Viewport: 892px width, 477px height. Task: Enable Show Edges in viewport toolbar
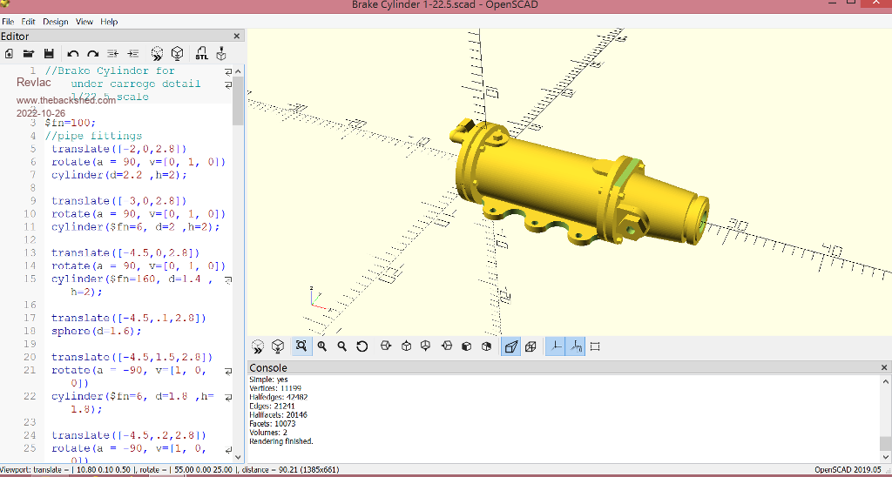(596, 346)
